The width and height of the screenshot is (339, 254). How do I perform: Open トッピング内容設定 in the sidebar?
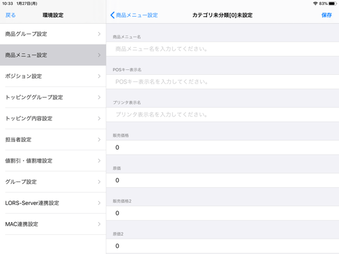click(x=53, y=118)
